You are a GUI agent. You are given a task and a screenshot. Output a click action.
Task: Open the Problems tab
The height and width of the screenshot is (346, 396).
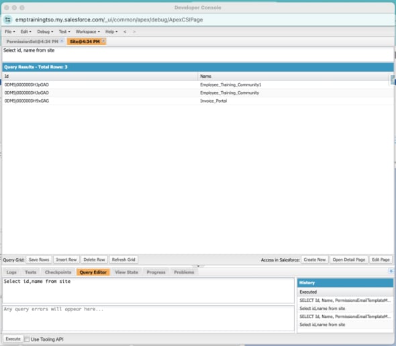click(184, 272)
